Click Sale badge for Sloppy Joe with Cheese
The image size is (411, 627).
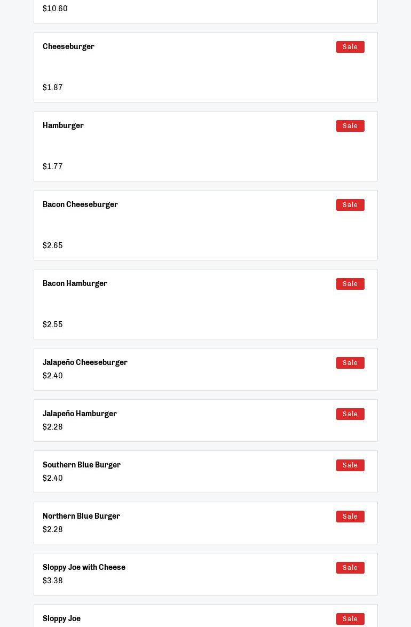tap(350, 568)
